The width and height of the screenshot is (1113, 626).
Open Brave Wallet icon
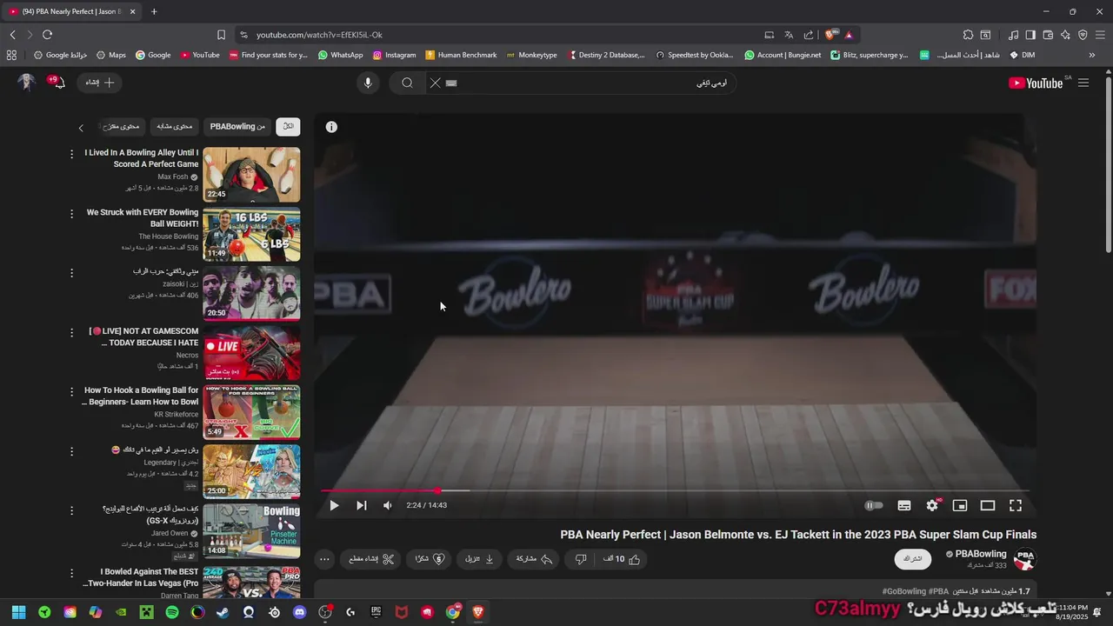(1048, 35)
